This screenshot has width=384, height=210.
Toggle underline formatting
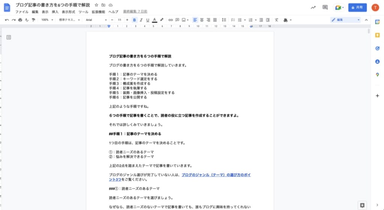pyautogui.click(x=148, y=20)
